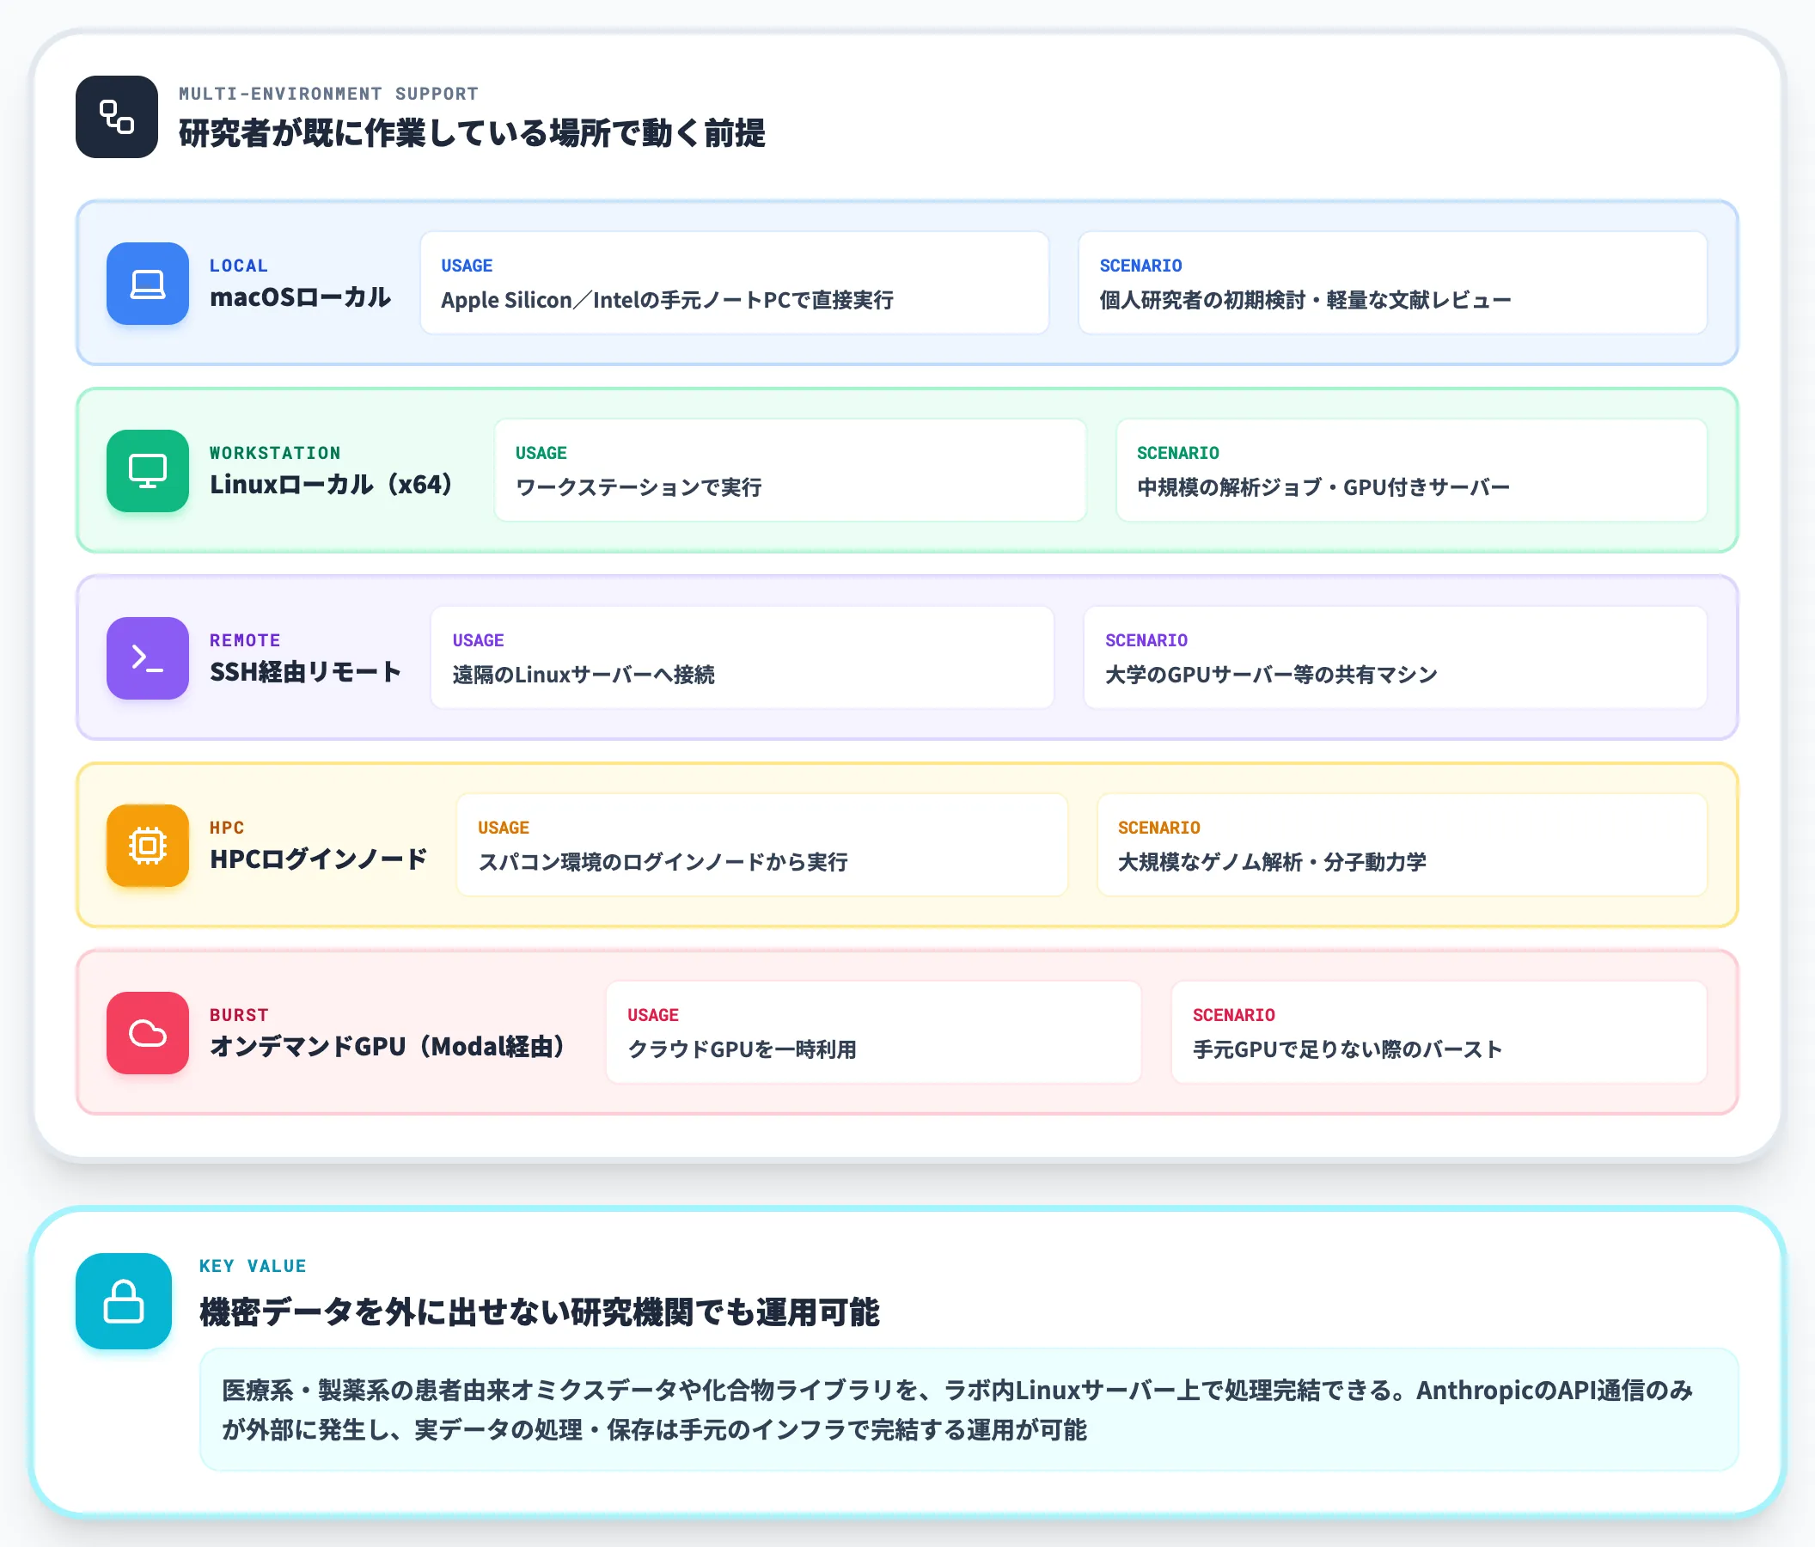Viewport: 1815px width, 1547px height.
Task: Click the blue laptop icon for macOSローカル
Action: tap(147, 283)
